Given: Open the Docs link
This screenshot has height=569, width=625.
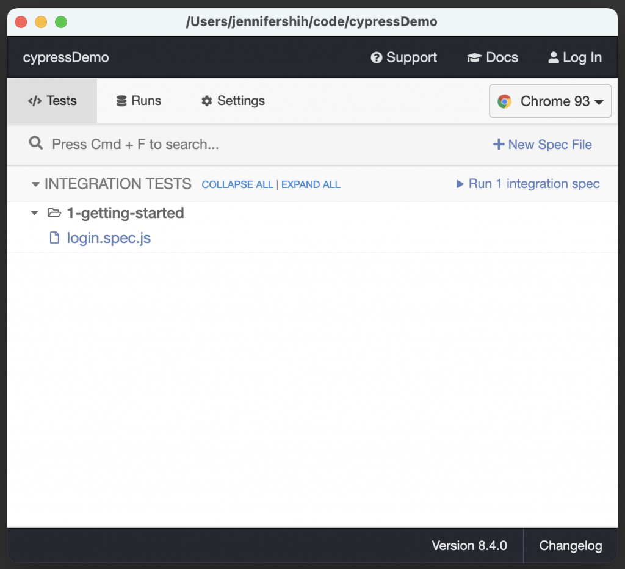Looking at the screenshot, I should [x=493, y=57].
